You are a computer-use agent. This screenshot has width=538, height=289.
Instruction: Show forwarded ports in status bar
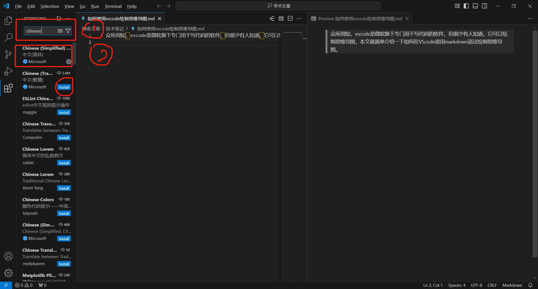coord(43,285)
